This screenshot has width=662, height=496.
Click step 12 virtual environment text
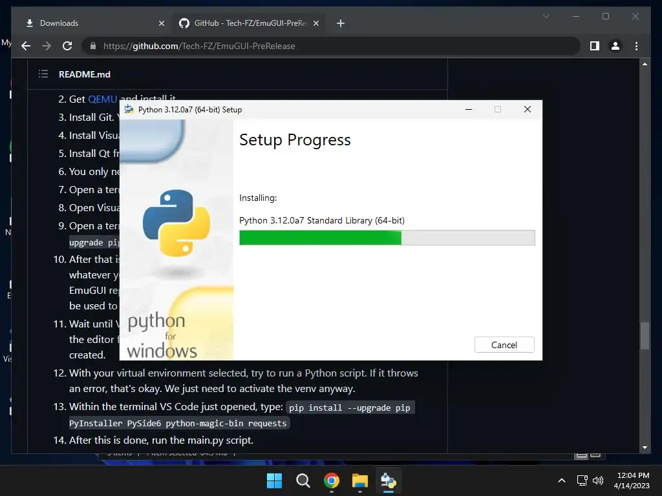244,381
